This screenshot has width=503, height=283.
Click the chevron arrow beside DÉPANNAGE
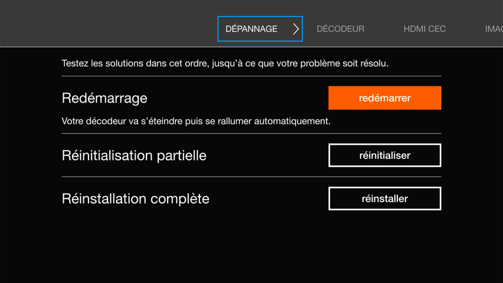pos(296,29)
